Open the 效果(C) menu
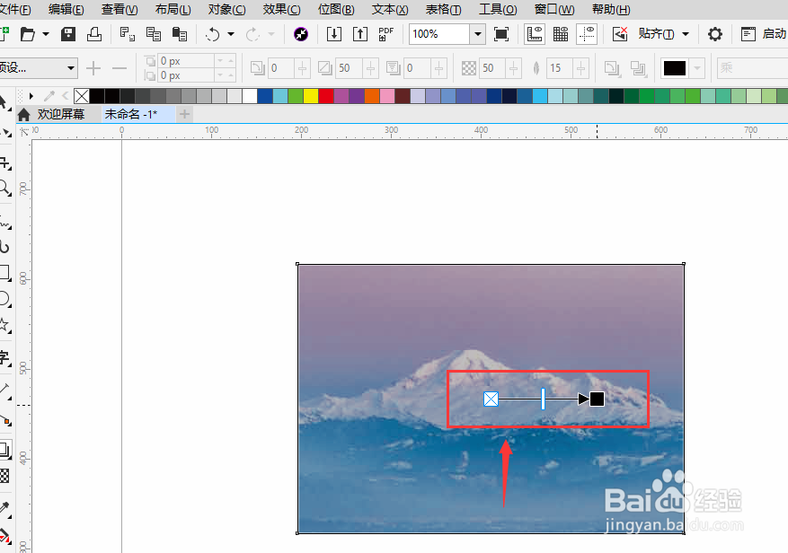The image size is (788, 553). click(x=281, y=9)
